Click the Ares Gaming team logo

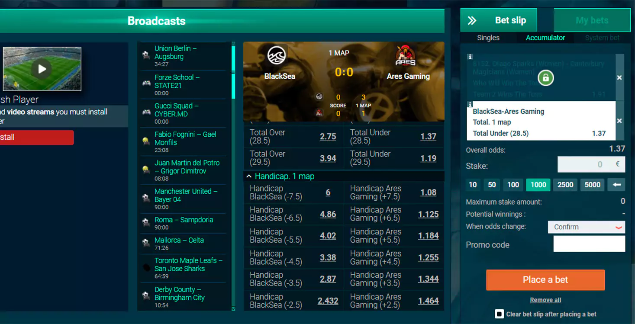[406, 55]
